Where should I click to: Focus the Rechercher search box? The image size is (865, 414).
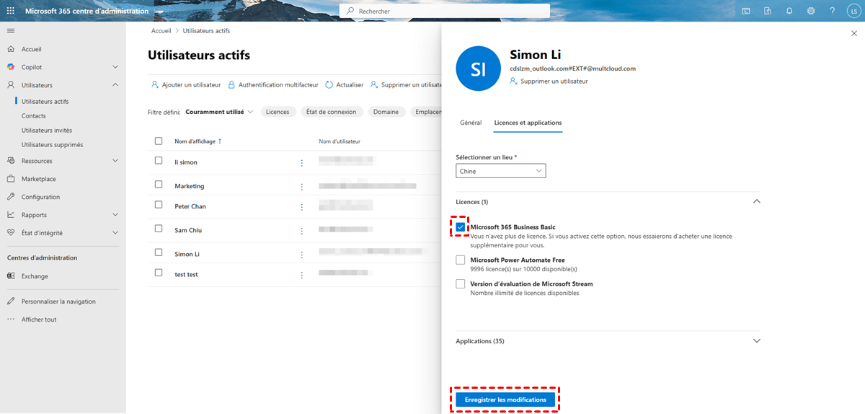click(x=445, y=11)
